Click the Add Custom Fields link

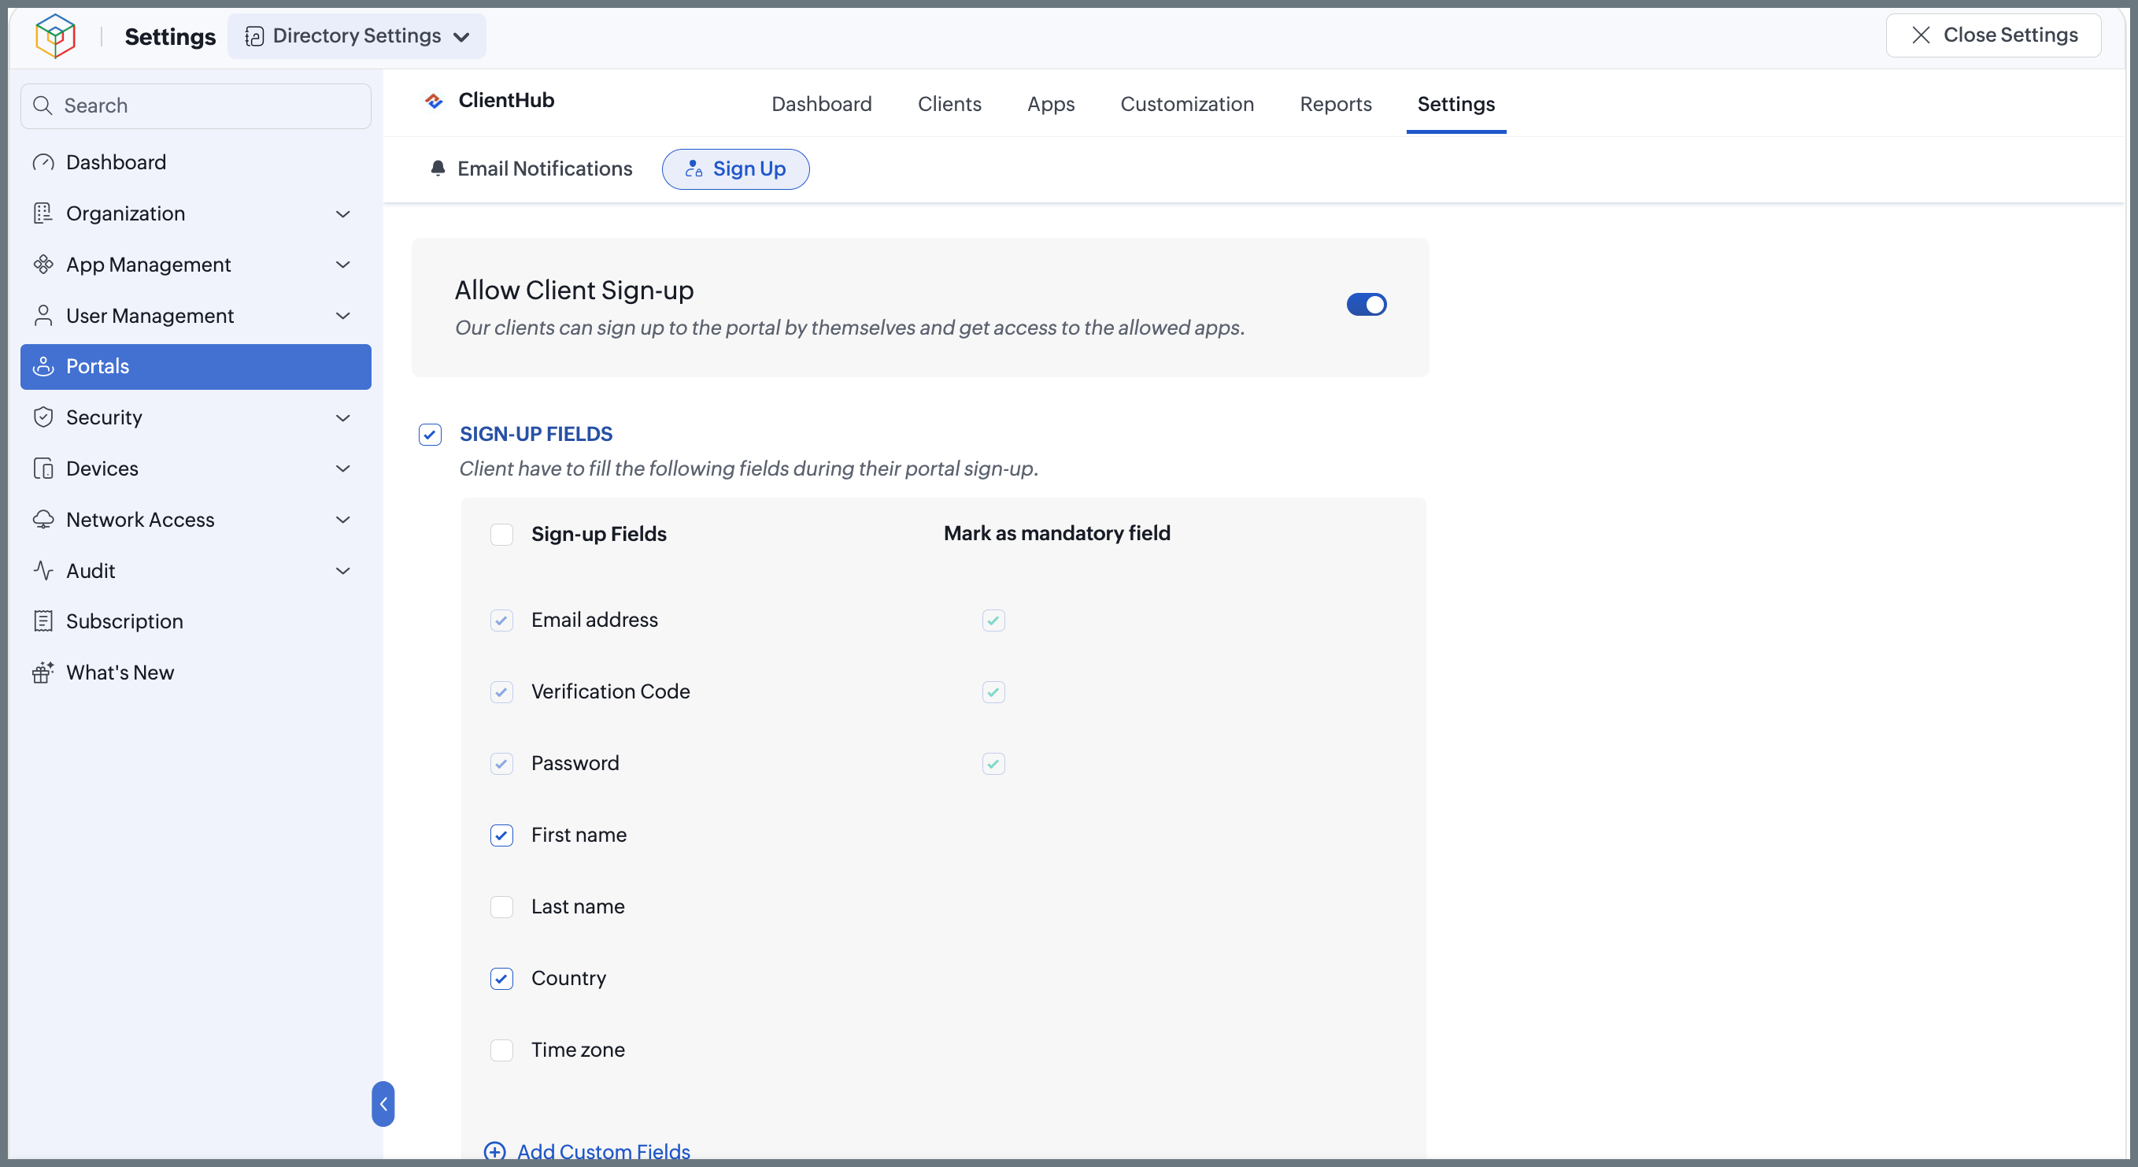tap(604, 1151)
